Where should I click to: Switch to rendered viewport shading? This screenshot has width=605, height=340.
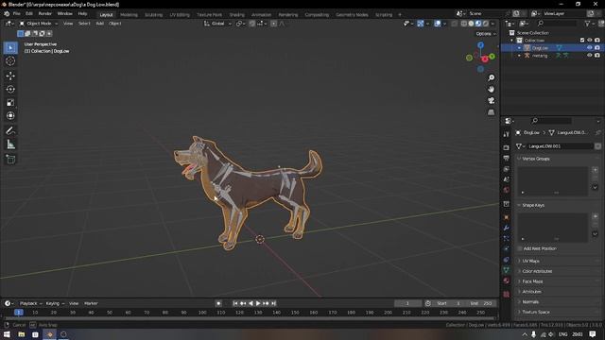click(486, 24)
